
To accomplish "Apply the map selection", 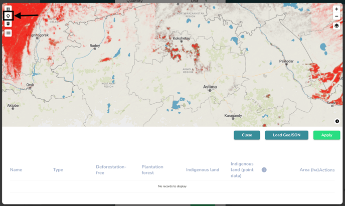I will click(326, 135).
